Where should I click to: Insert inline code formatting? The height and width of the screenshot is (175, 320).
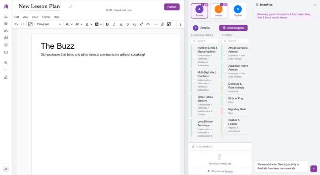pyautogui.click(x=148, y=24)
